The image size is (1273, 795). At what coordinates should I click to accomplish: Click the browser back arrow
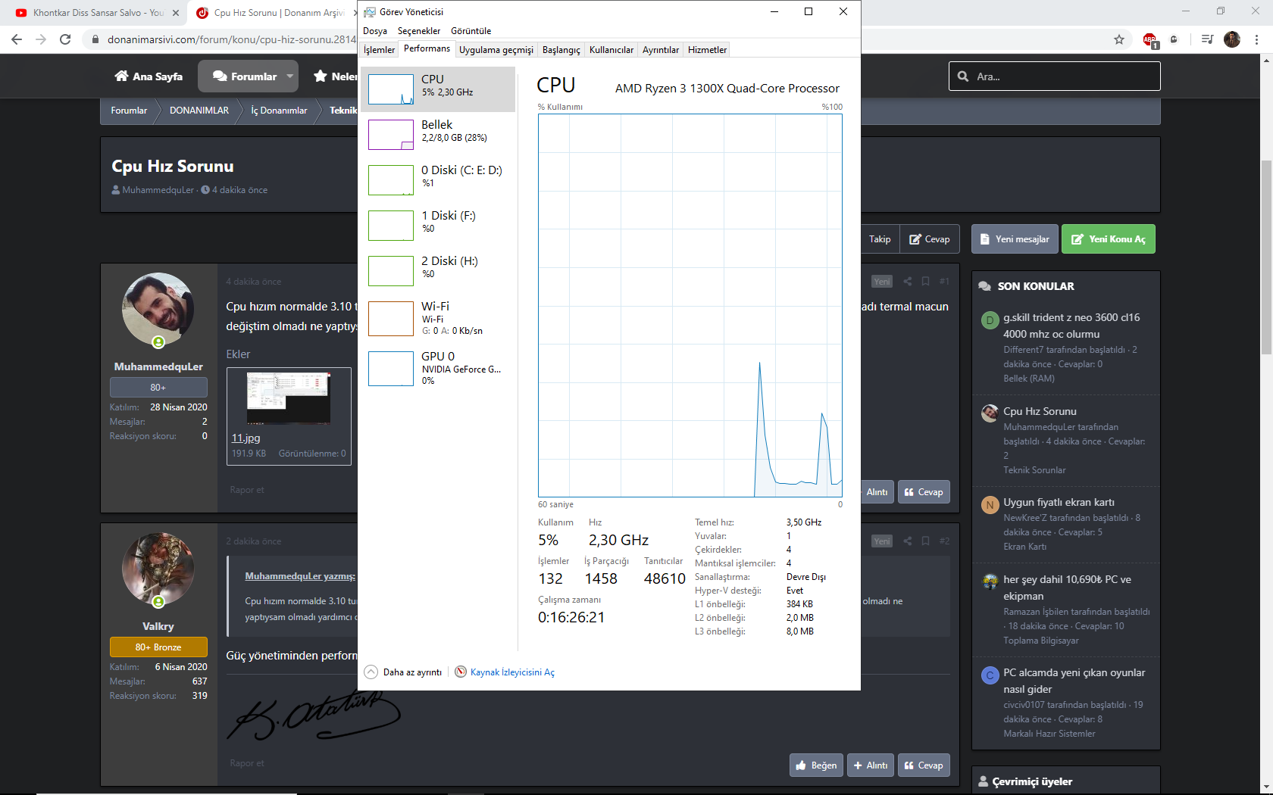(x=17, y=39)
